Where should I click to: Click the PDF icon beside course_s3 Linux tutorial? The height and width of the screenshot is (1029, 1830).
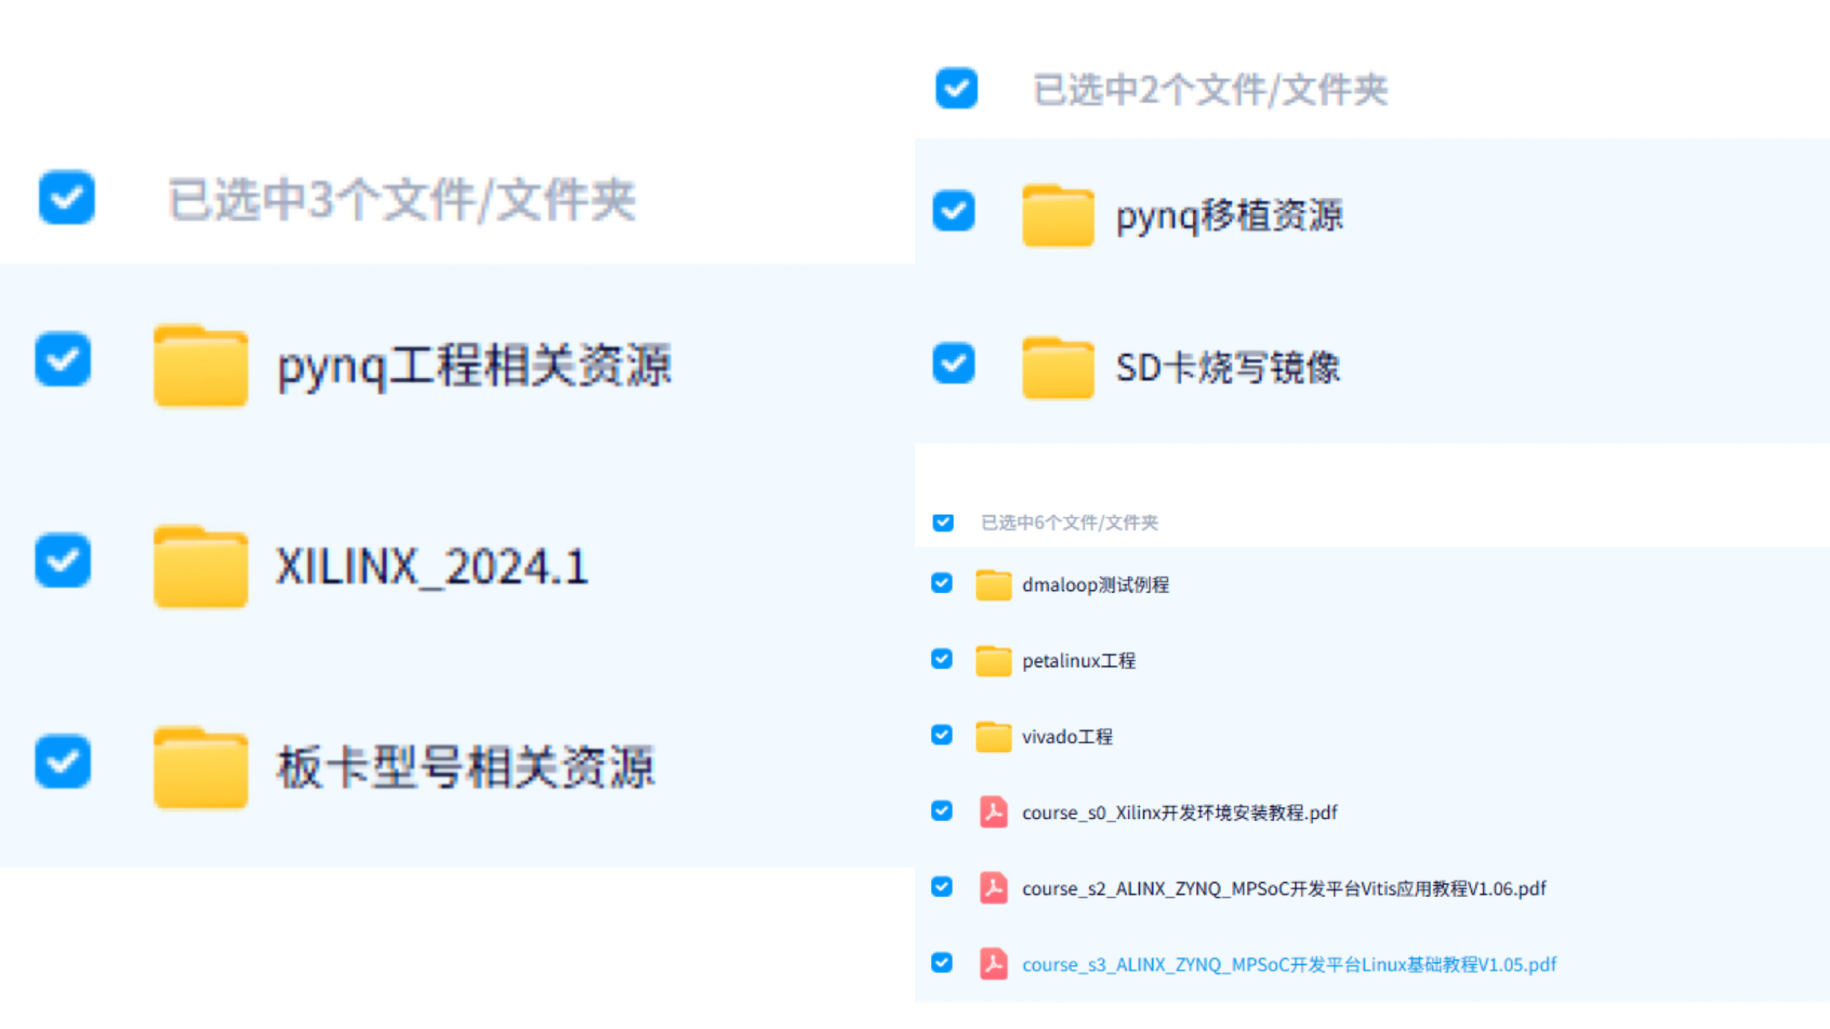[x=993, y=963]
